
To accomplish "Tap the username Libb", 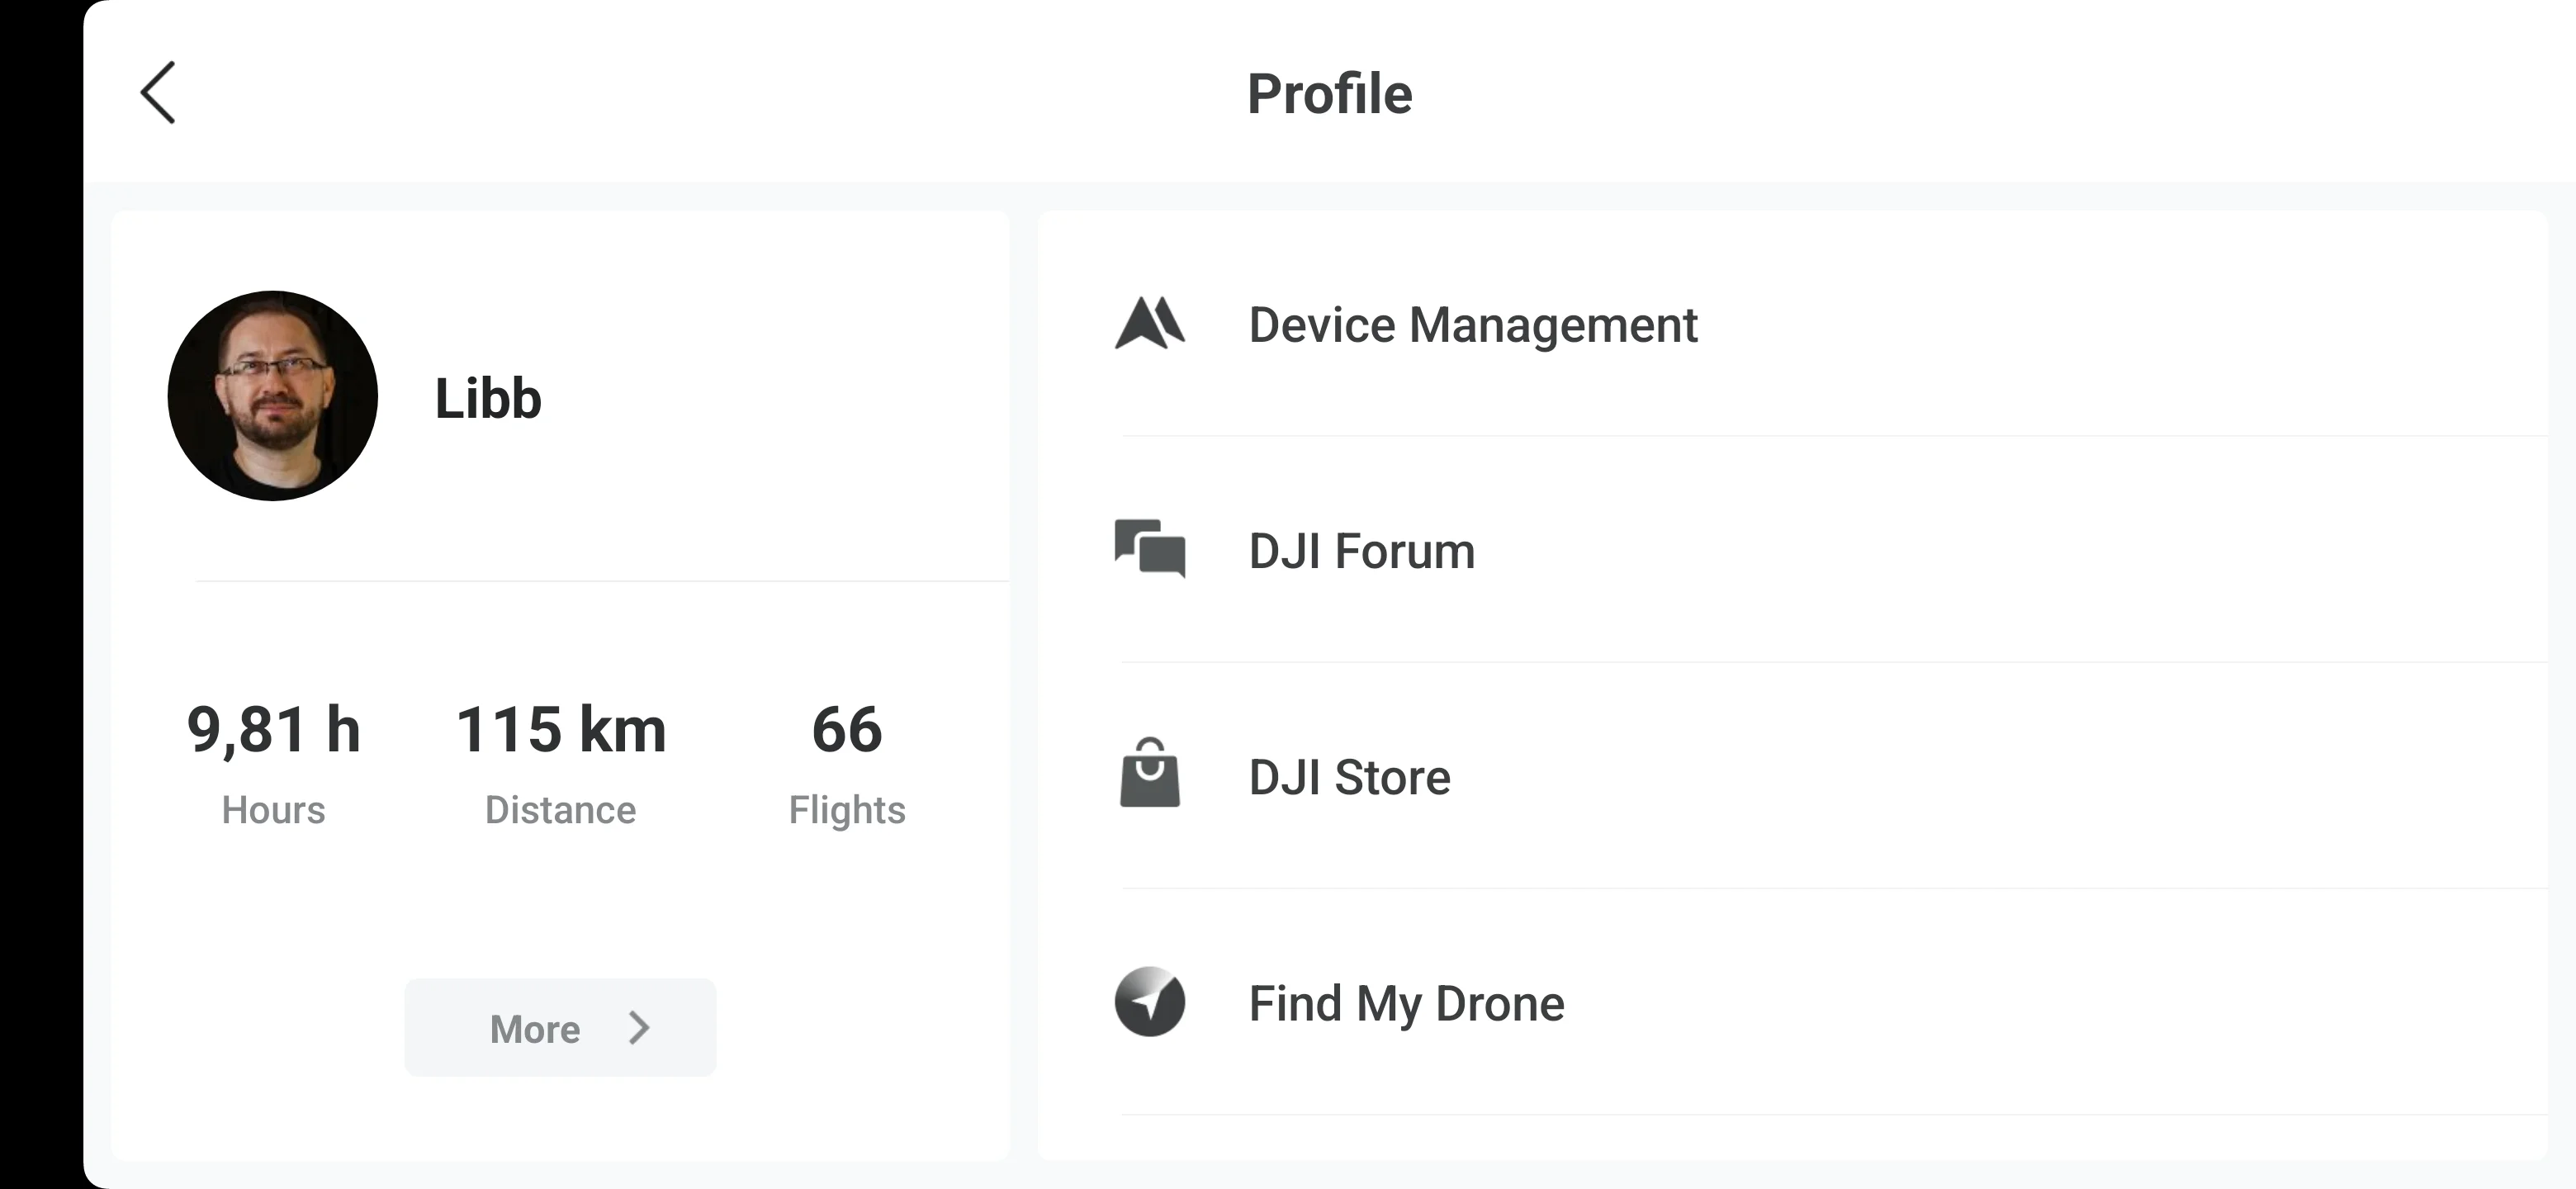I will [488, 398].
